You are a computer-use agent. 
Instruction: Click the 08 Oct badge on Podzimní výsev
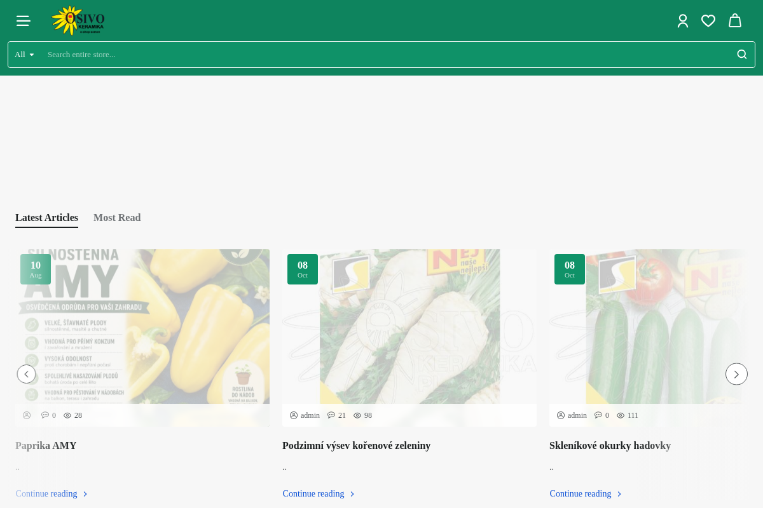[x=303, y=269]
